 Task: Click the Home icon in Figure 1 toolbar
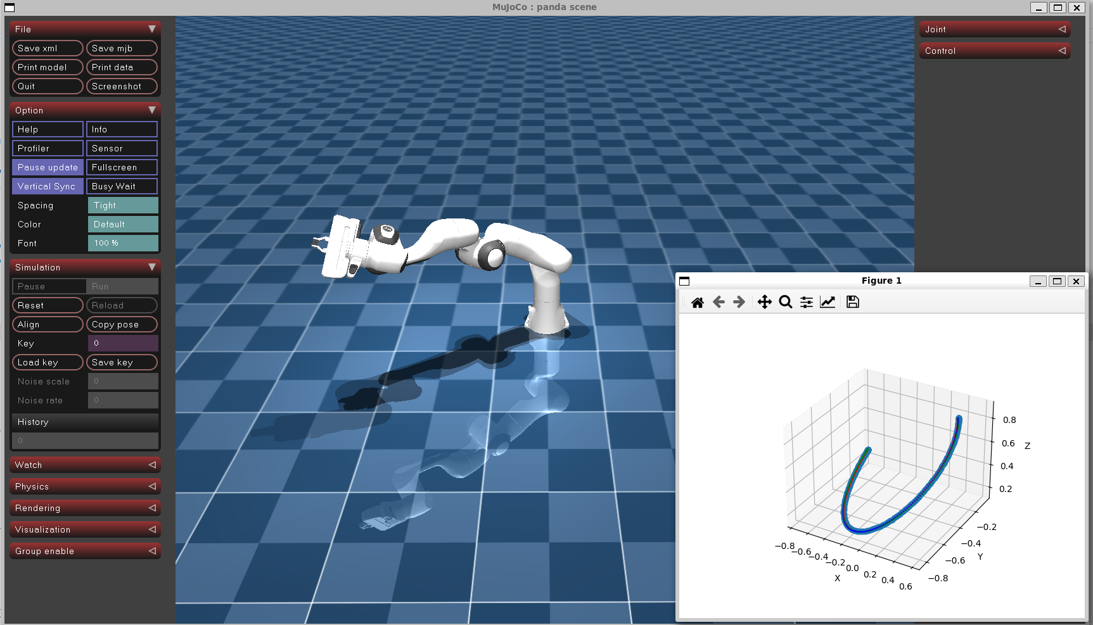tap(698, 302)
